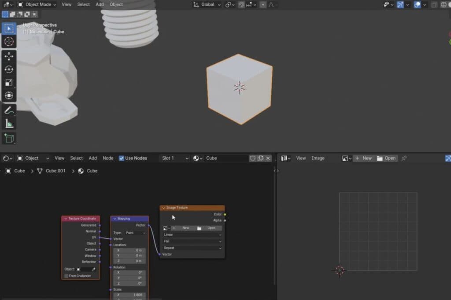Disable the Use Nodes checkbox
451x300 pixels.
tap(122, 158)
